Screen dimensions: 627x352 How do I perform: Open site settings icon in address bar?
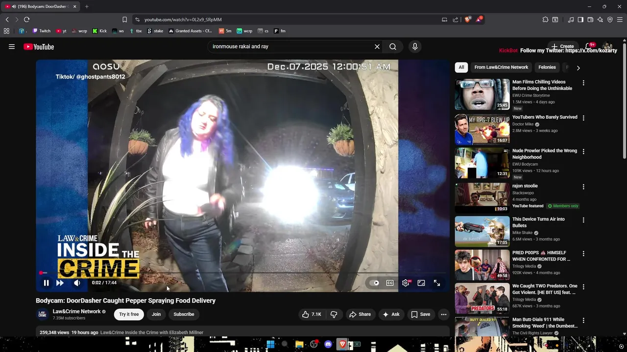click(137, 20)
